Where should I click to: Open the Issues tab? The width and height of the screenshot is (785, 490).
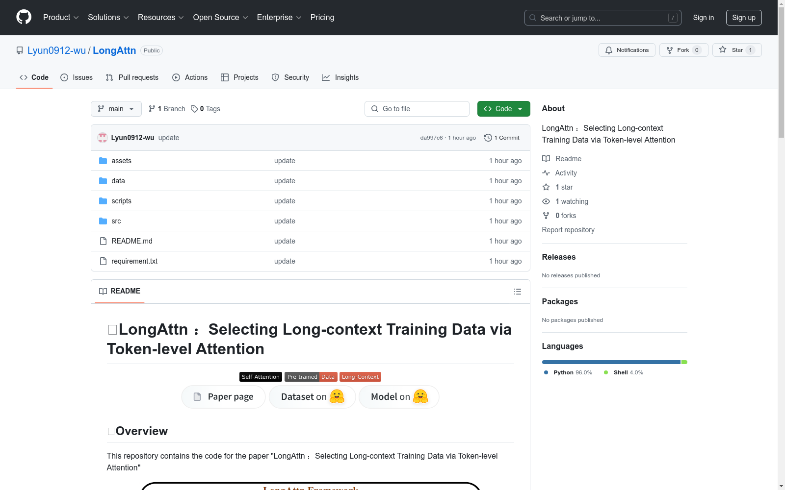[77, 77]
